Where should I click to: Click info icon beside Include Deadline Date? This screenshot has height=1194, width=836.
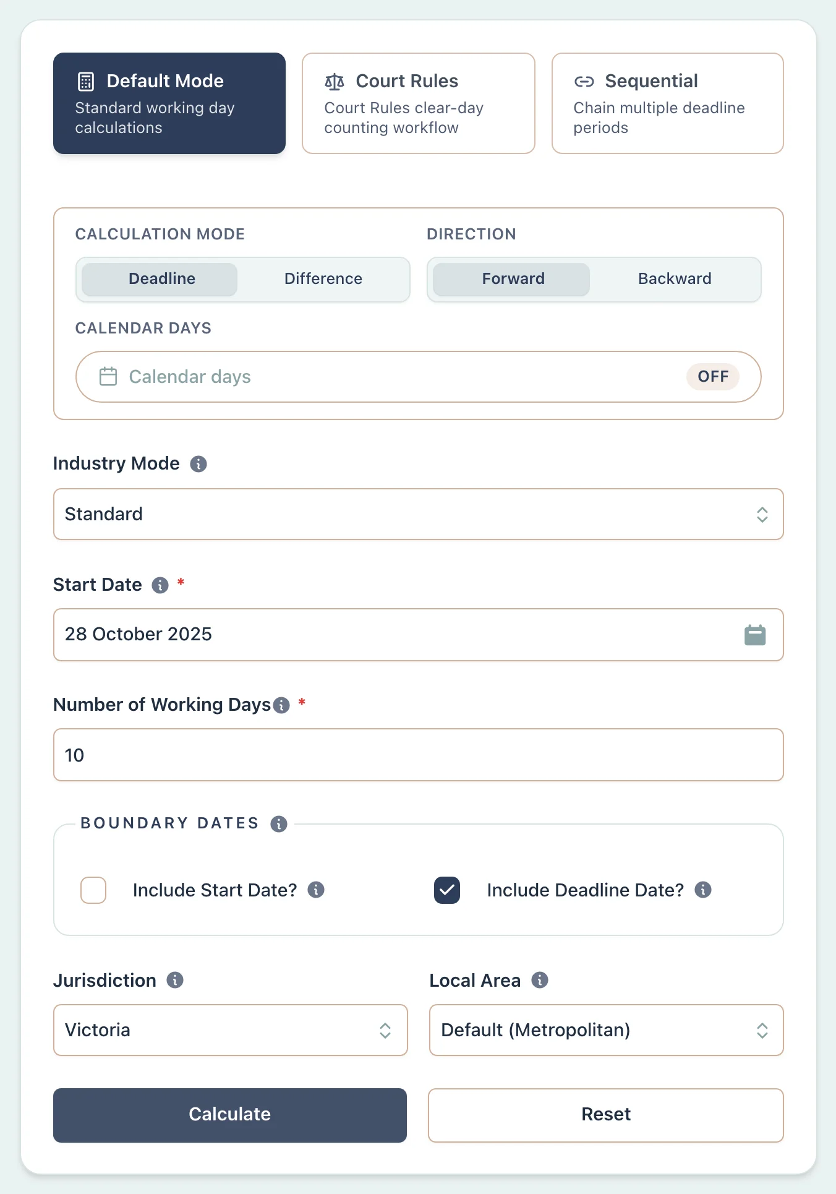703,890
